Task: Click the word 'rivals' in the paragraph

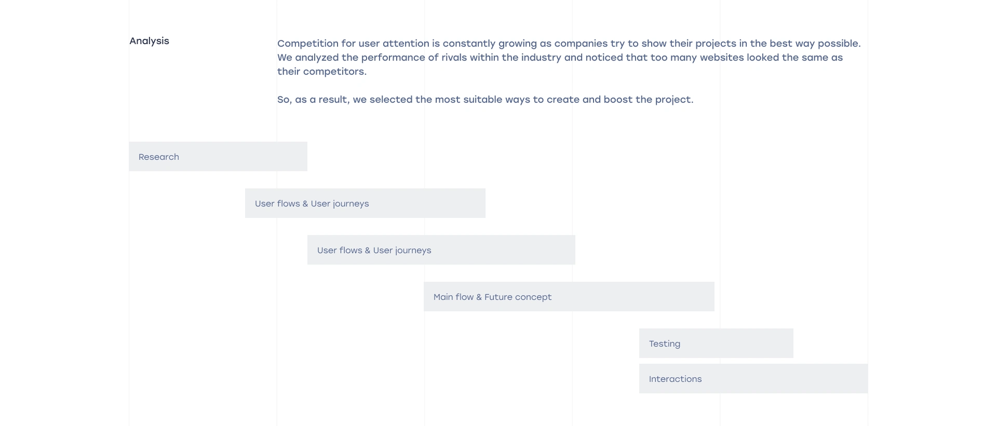Action: point(454,58)
